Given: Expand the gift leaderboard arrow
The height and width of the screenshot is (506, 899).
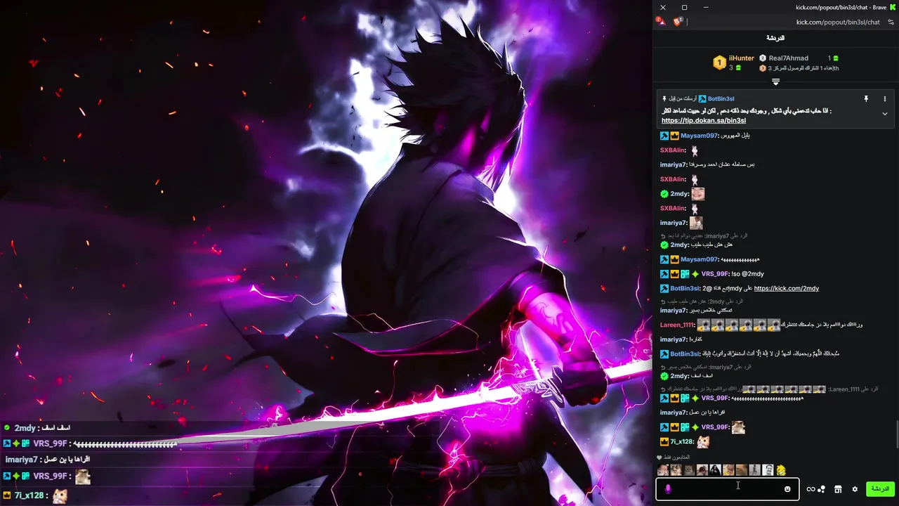Looking at the screenshot, I should pyautogui.click(x=775, y=82).
